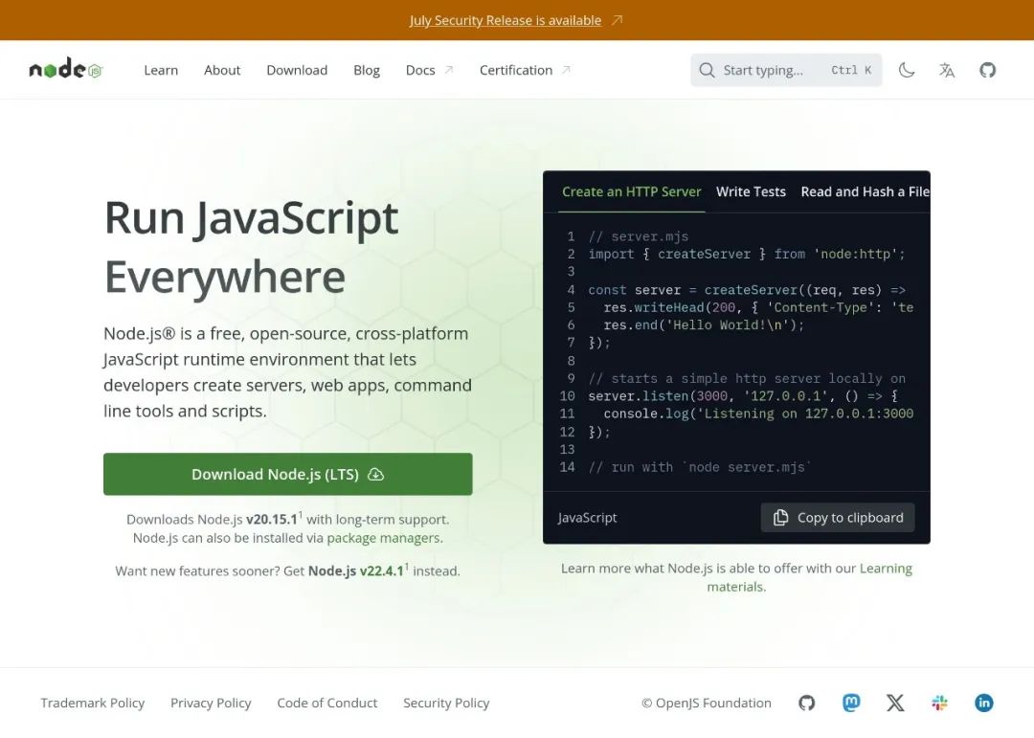This screenshot has width=1034, height=738.
Task: Open the package managers link
Action: [x=384, y=538]
